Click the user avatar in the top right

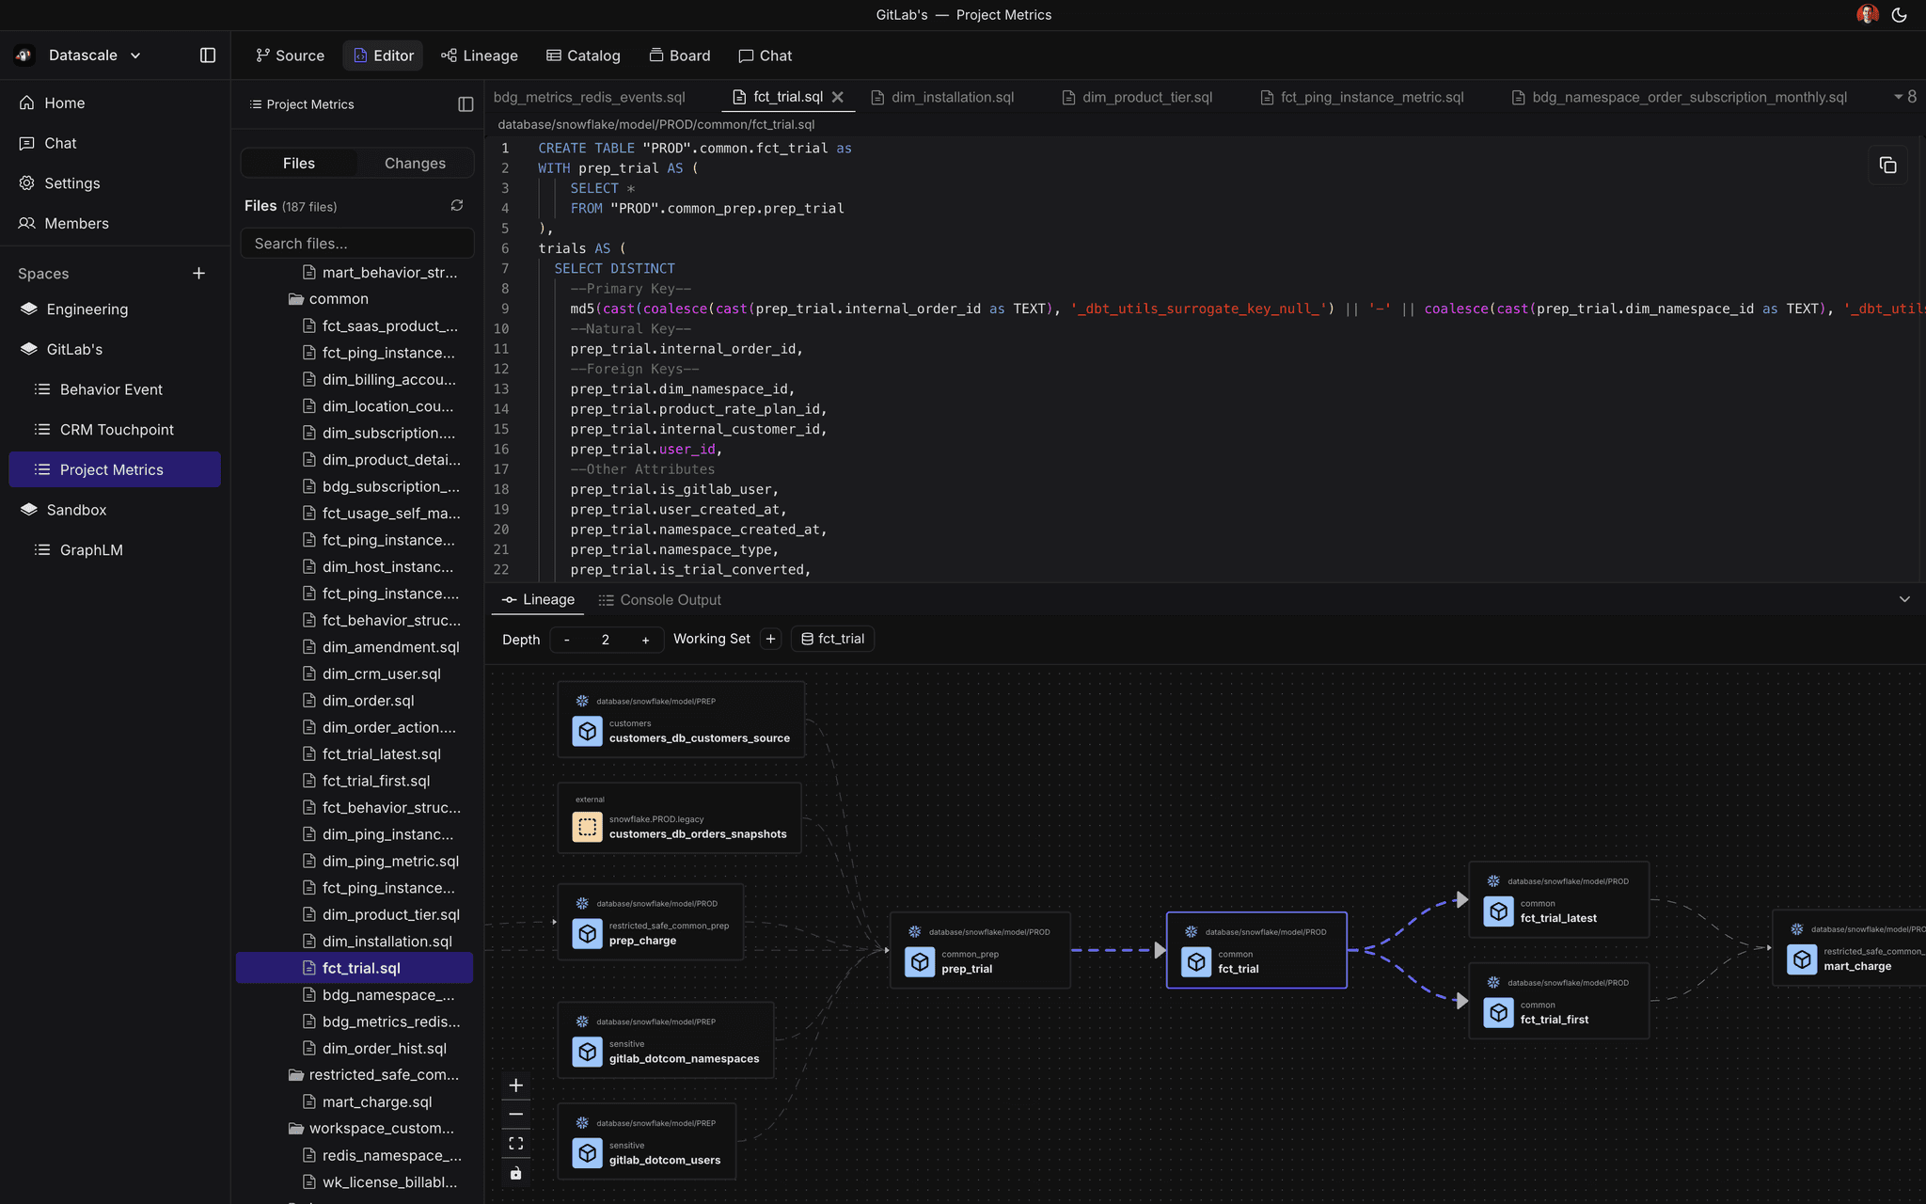point(1867,14)
